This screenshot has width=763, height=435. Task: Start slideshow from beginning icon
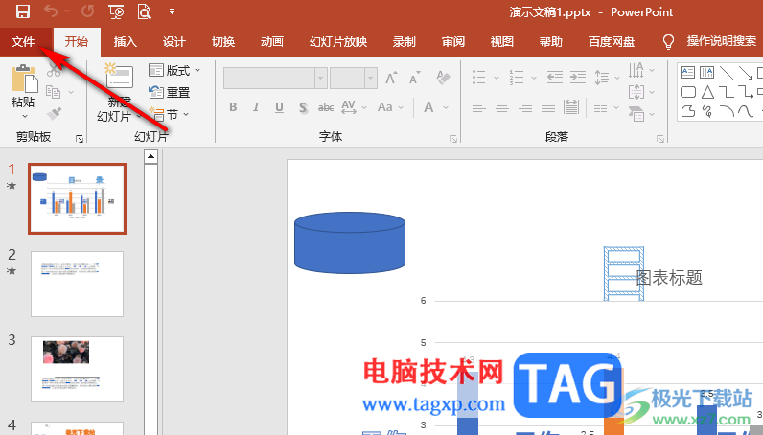pos(116,11)
